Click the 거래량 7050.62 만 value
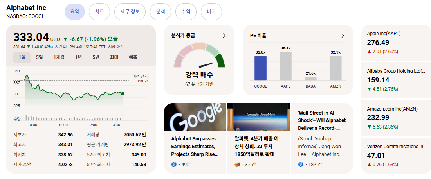Image resolution: width=431 pixels, height=179 pixels. click(135, 135)
